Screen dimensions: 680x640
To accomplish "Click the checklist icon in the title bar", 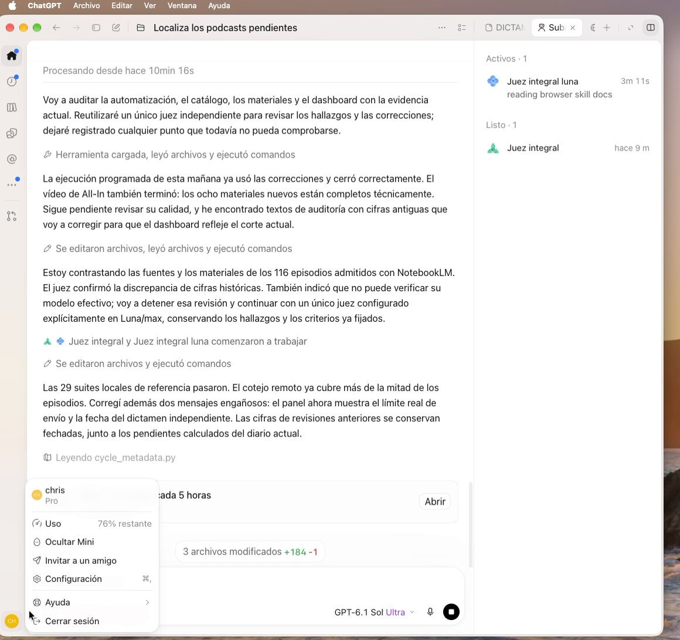I will (x=462, y=28).
